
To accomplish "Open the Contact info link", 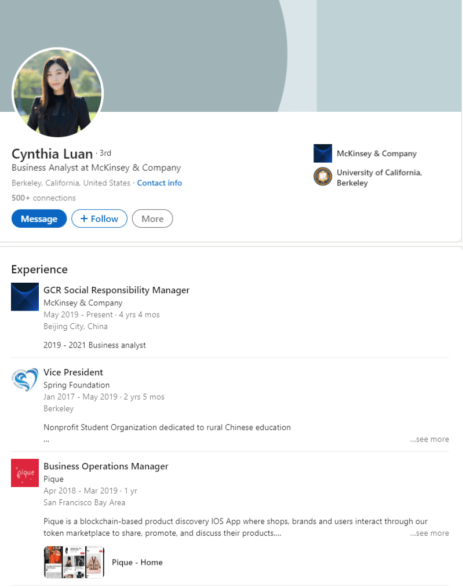I will coord(159,183).
